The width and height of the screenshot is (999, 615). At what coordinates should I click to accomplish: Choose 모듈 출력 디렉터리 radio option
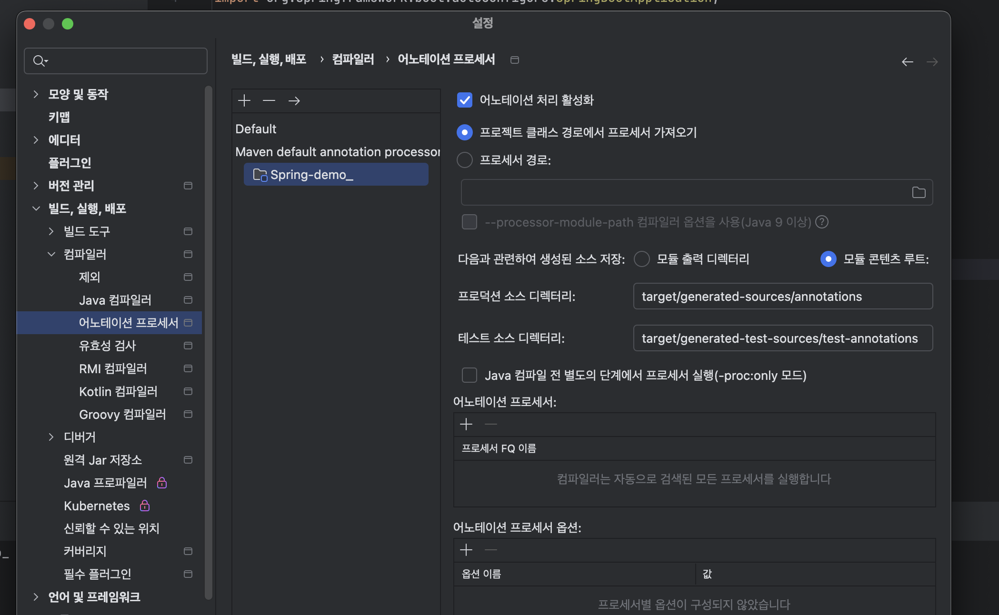(x=642, y=259)
